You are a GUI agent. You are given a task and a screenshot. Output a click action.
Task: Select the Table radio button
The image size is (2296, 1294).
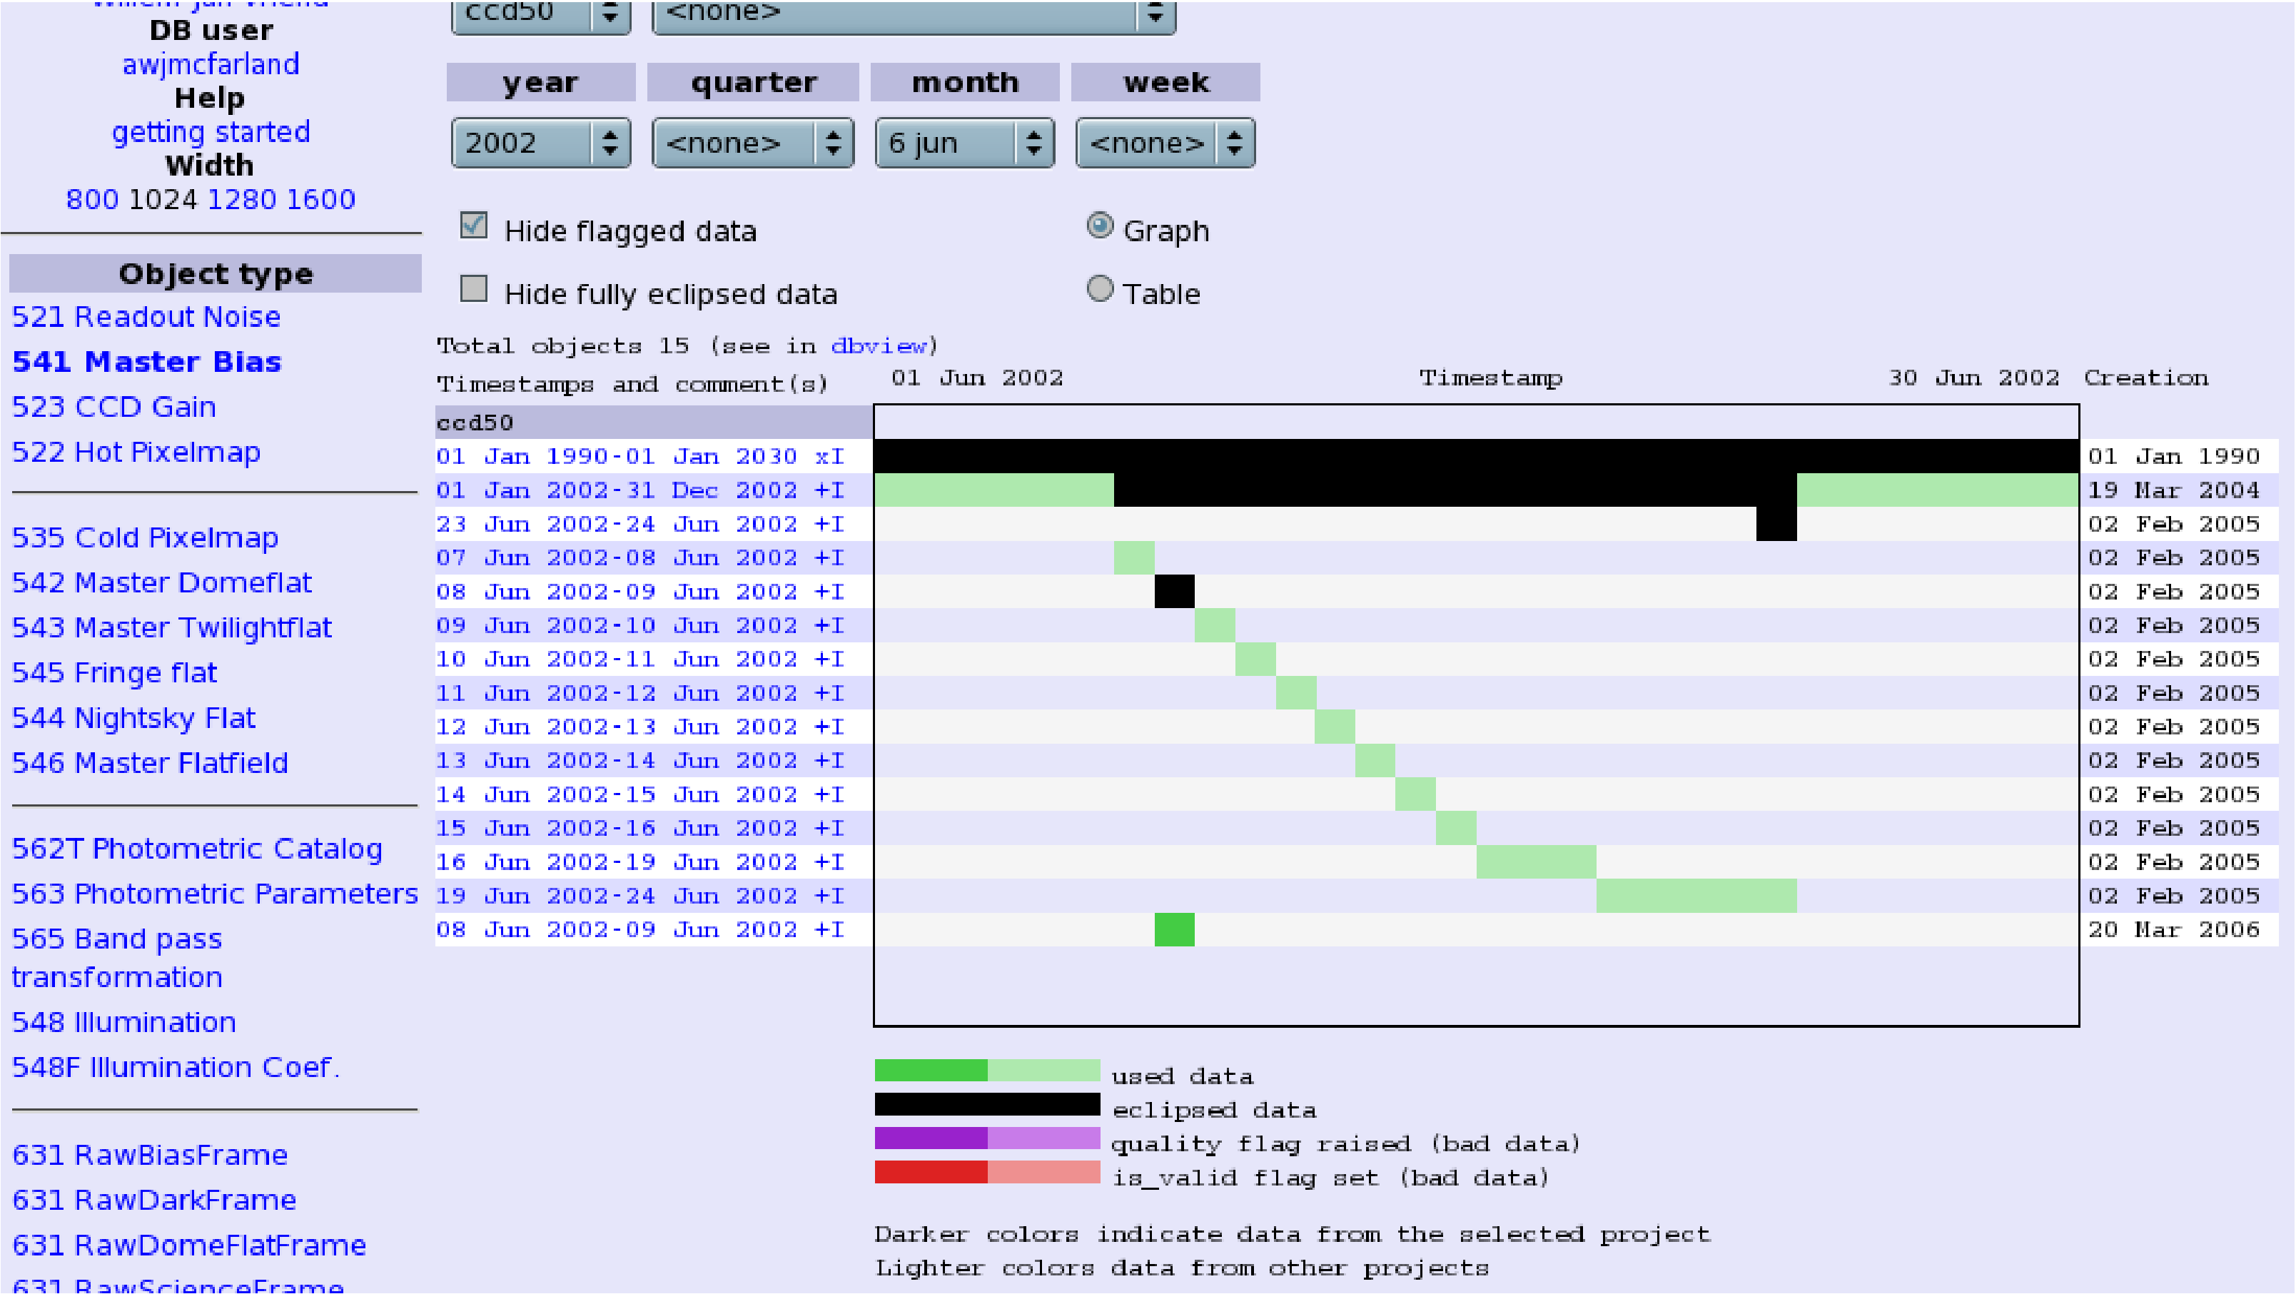point(1100,289)
